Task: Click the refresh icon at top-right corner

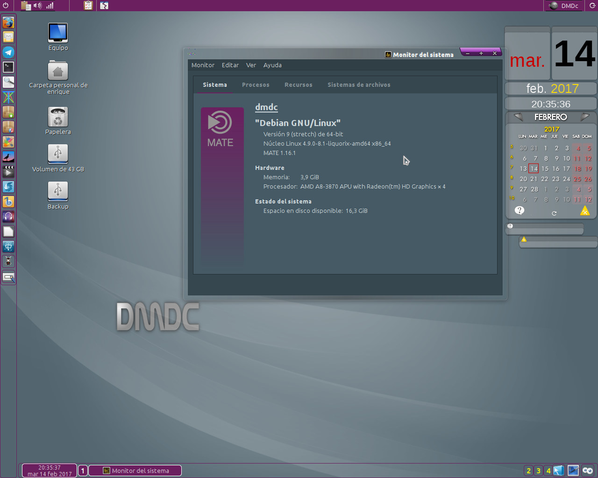Action: [x=592, y=6]
